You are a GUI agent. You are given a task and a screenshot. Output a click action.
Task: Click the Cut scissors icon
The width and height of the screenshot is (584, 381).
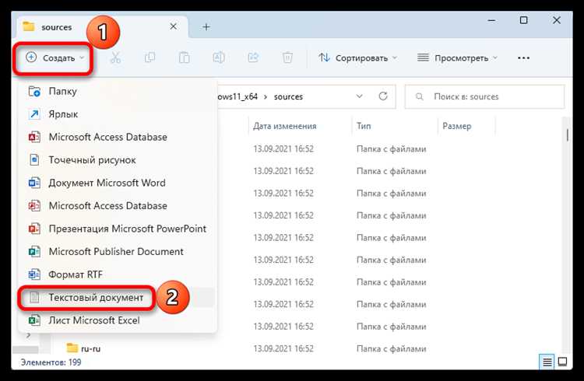[x=115, y=58]
